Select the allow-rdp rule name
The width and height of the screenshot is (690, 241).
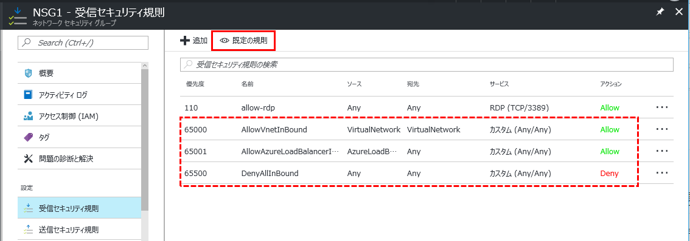pyautogui.click(x=257, y=108)
